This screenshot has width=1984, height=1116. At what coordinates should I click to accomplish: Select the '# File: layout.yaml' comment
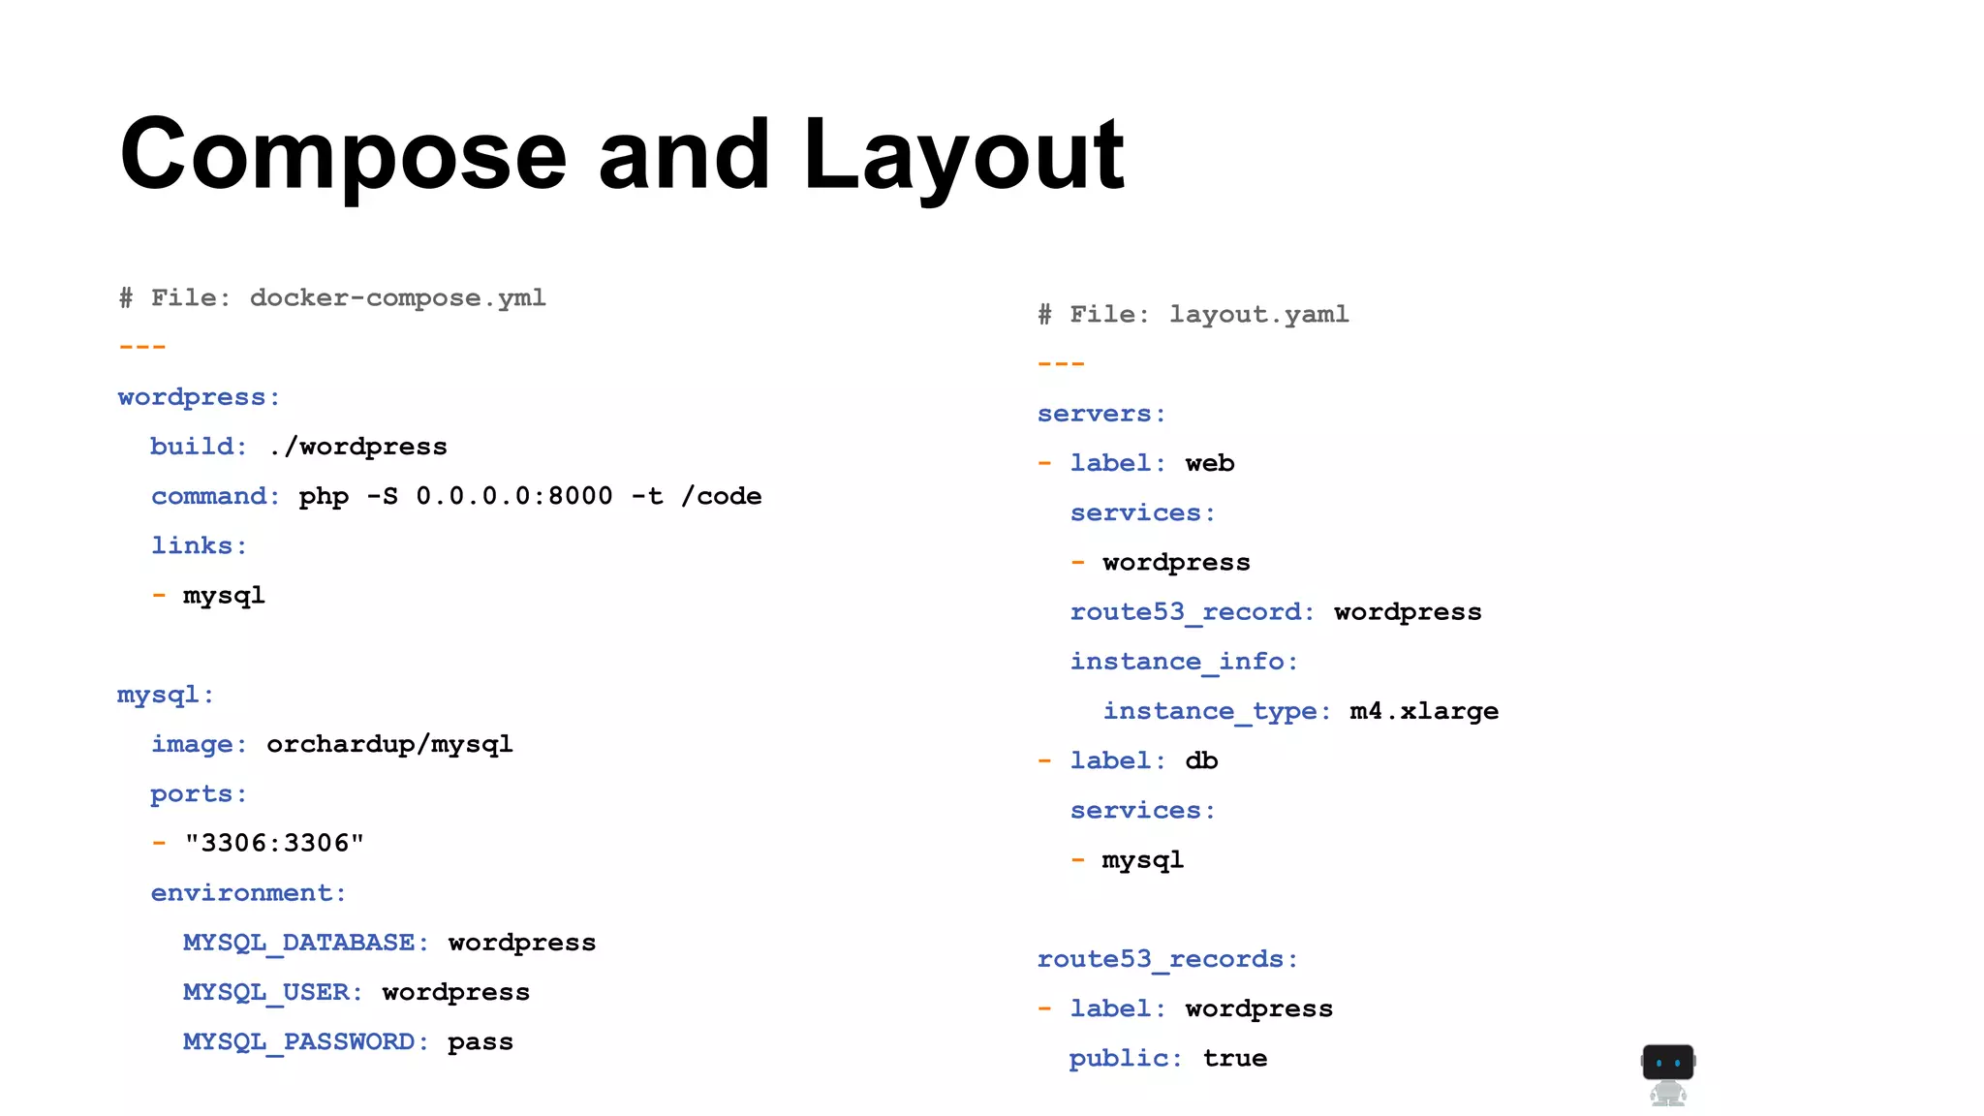1193,314
